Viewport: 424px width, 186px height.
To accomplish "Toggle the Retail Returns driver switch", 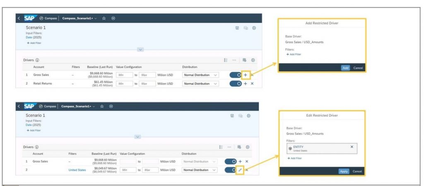I will 236,84.
